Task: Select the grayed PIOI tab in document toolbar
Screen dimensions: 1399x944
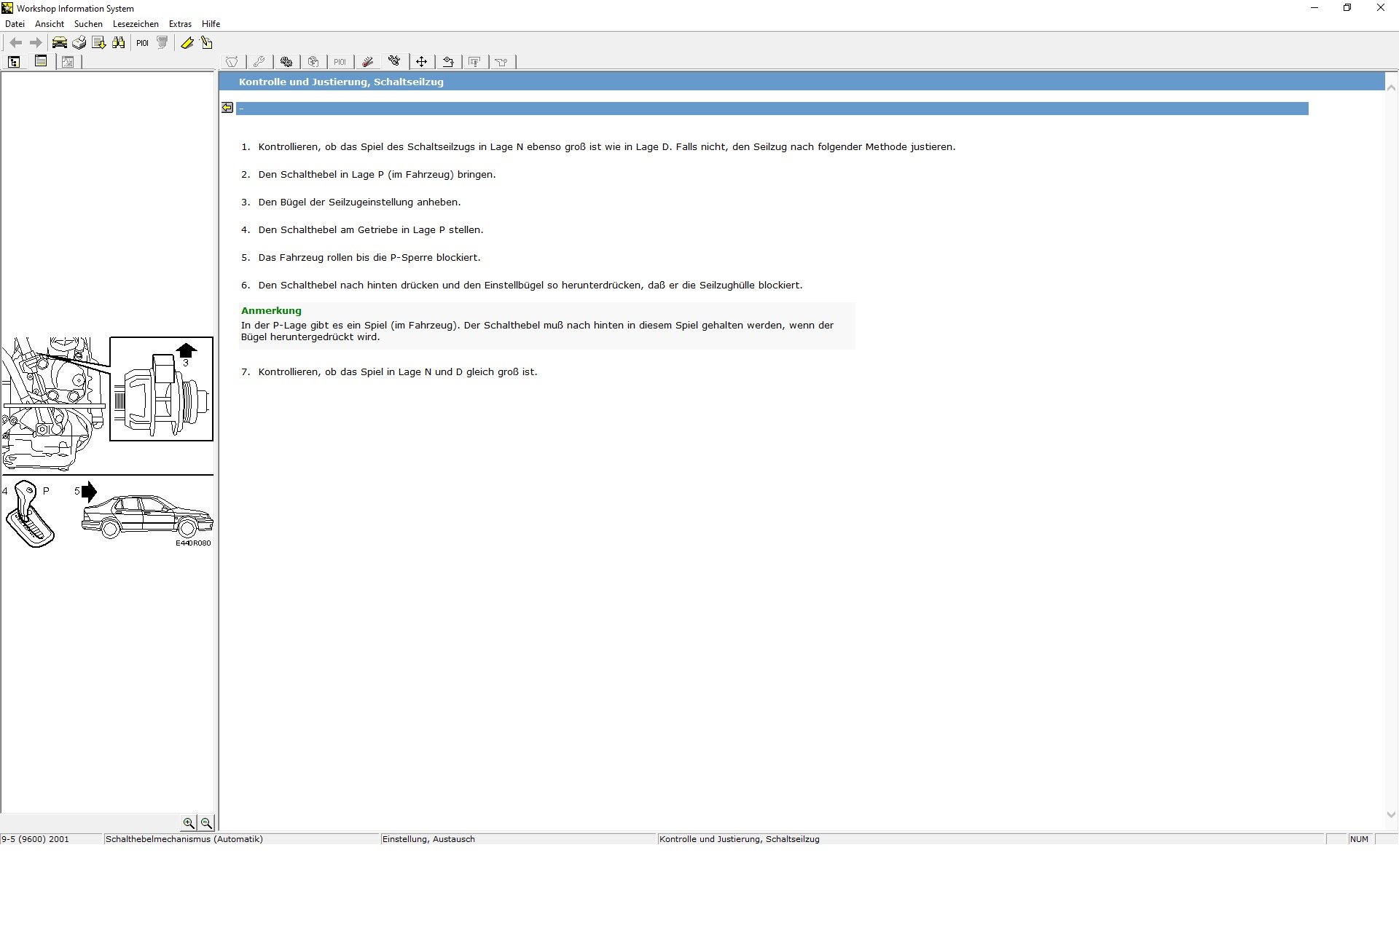Action: click(340, 62)
